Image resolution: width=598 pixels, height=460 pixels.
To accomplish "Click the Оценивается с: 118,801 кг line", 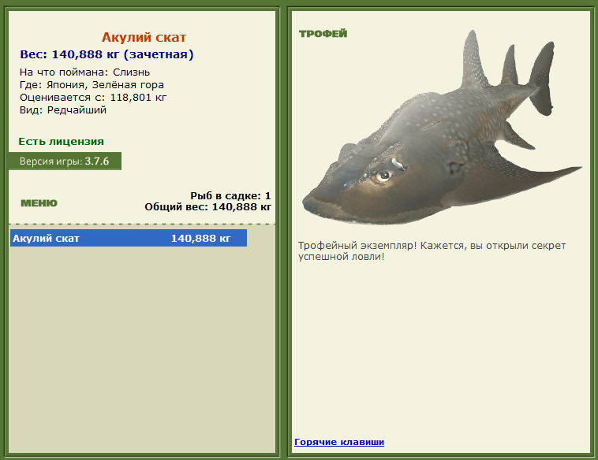I will pos(93,98).
